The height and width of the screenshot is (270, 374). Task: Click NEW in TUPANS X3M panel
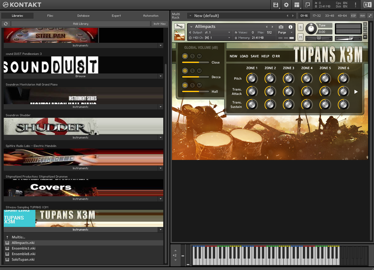(233, 56)
